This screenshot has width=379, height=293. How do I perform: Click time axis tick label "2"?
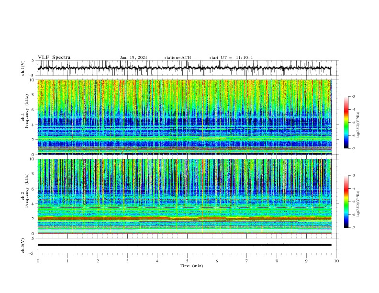click(98, 261)
